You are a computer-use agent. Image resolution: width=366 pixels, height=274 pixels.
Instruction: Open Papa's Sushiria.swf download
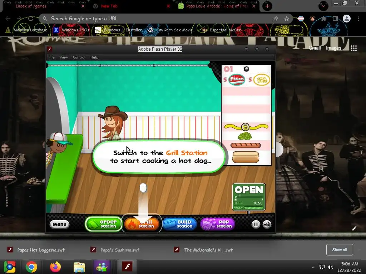pyautogui.click(x=115, y=250)
